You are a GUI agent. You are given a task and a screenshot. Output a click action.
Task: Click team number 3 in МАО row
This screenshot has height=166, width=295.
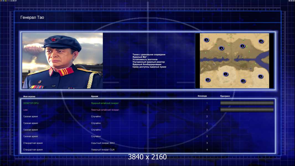[x=207, y=143]
